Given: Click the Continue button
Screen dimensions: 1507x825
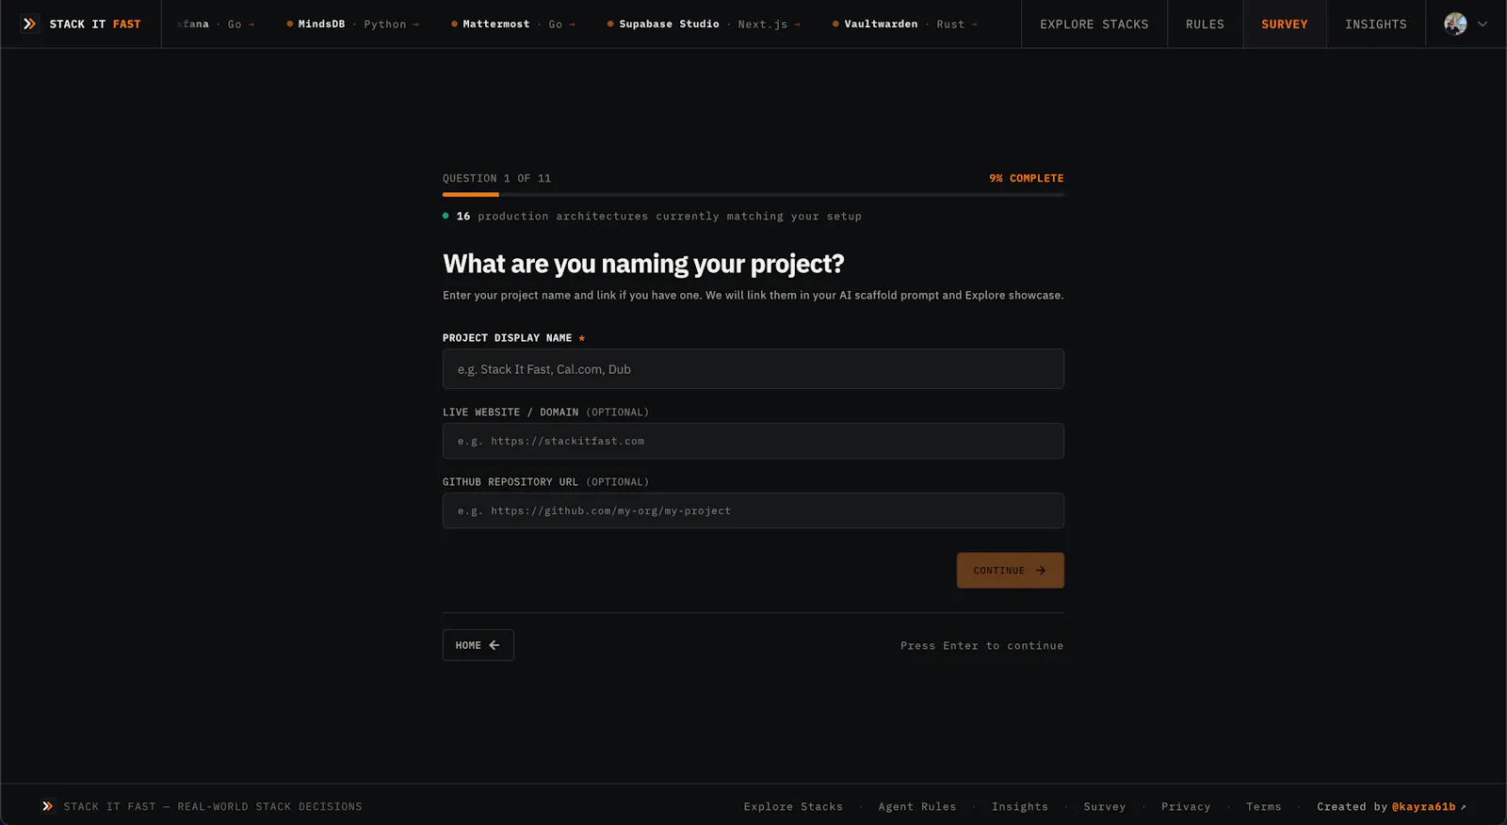Looking at the screenshot, I should point(1011,571).
